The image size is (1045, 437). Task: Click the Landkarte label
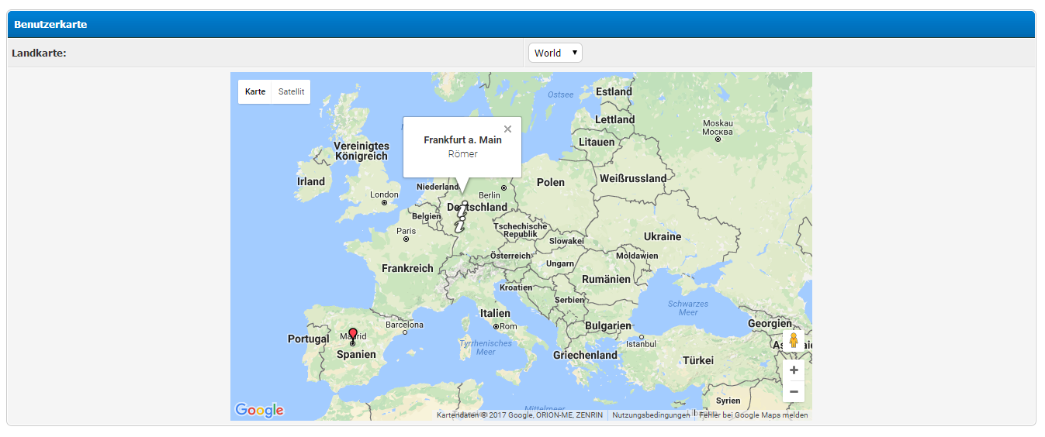click(39, 53)
